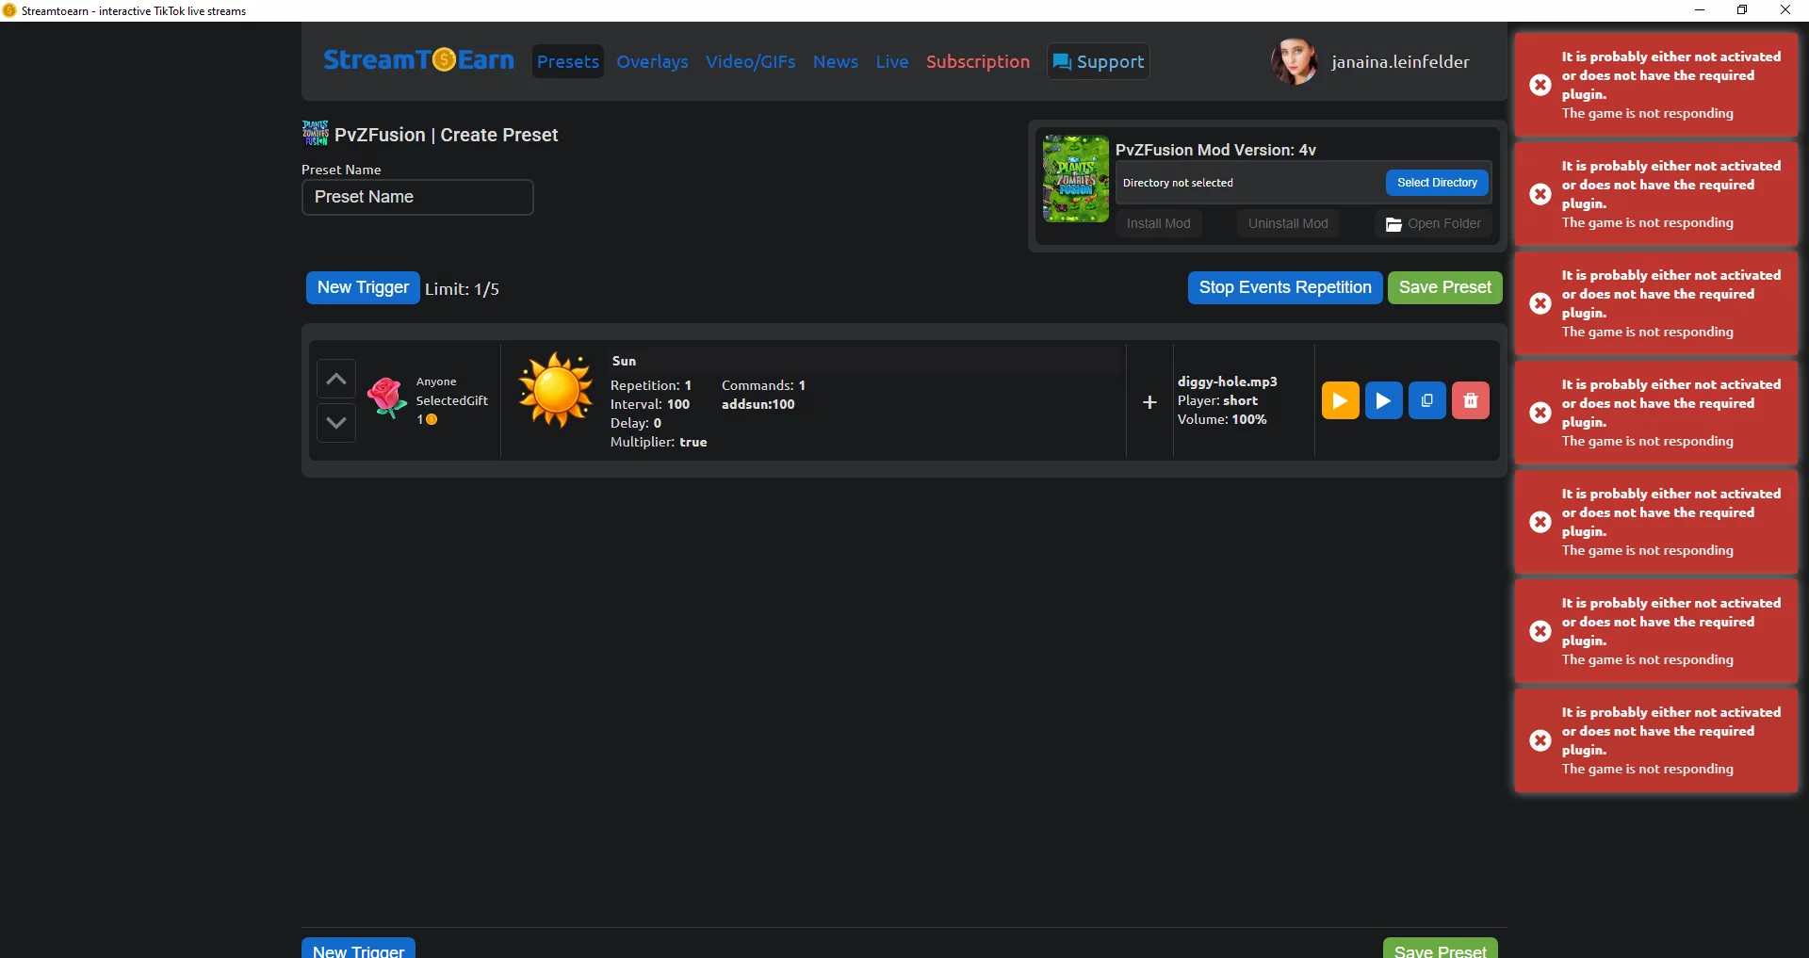Click 'Volume: 100%' text
The height and width of the screenshot is (958, 1809).
[1222, 419]
